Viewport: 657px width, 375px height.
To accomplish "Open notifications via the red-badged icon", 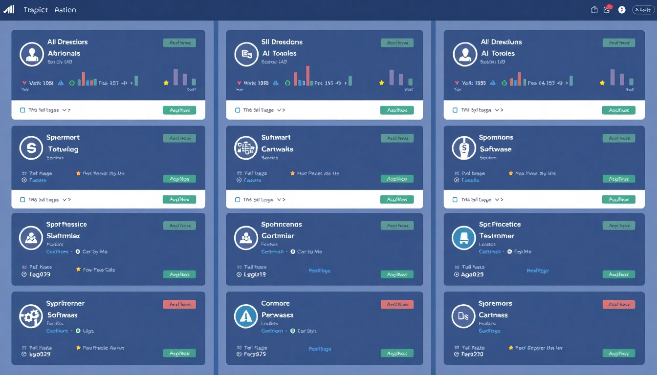I will click(x=606, y=9).
